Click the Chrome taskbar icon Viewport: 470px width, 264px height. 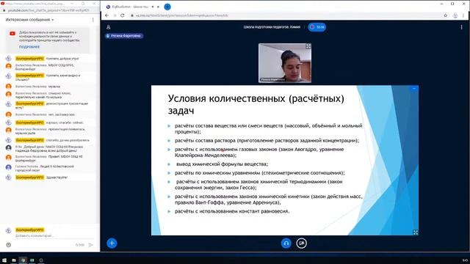tap(23, 260)
